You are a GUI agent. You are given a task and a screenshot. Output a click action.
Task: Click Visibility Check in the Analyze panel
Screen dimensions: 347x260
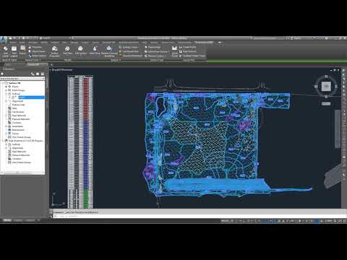pyautogui.click(x=129, y=47)
